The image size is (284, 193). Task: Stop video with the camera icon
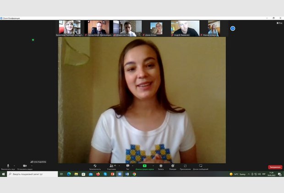point(25,167)
